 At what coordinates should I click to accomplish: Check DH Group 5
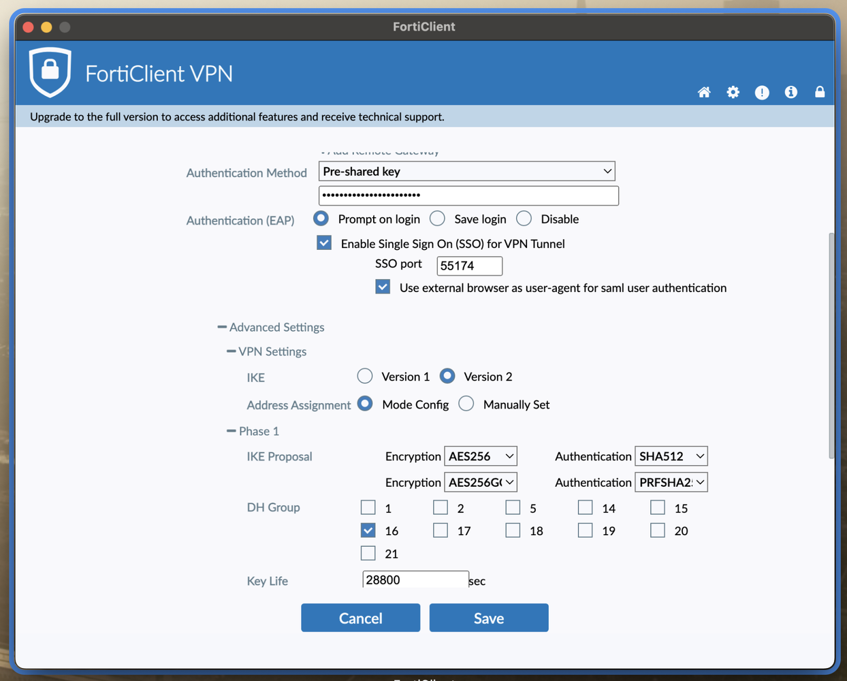click(x=513, y=507)
